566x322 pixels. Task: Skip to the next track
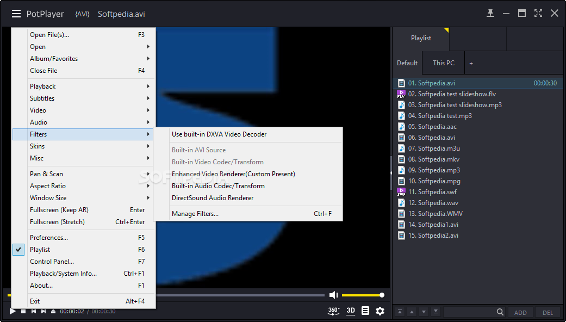click(x=43, y=311)
